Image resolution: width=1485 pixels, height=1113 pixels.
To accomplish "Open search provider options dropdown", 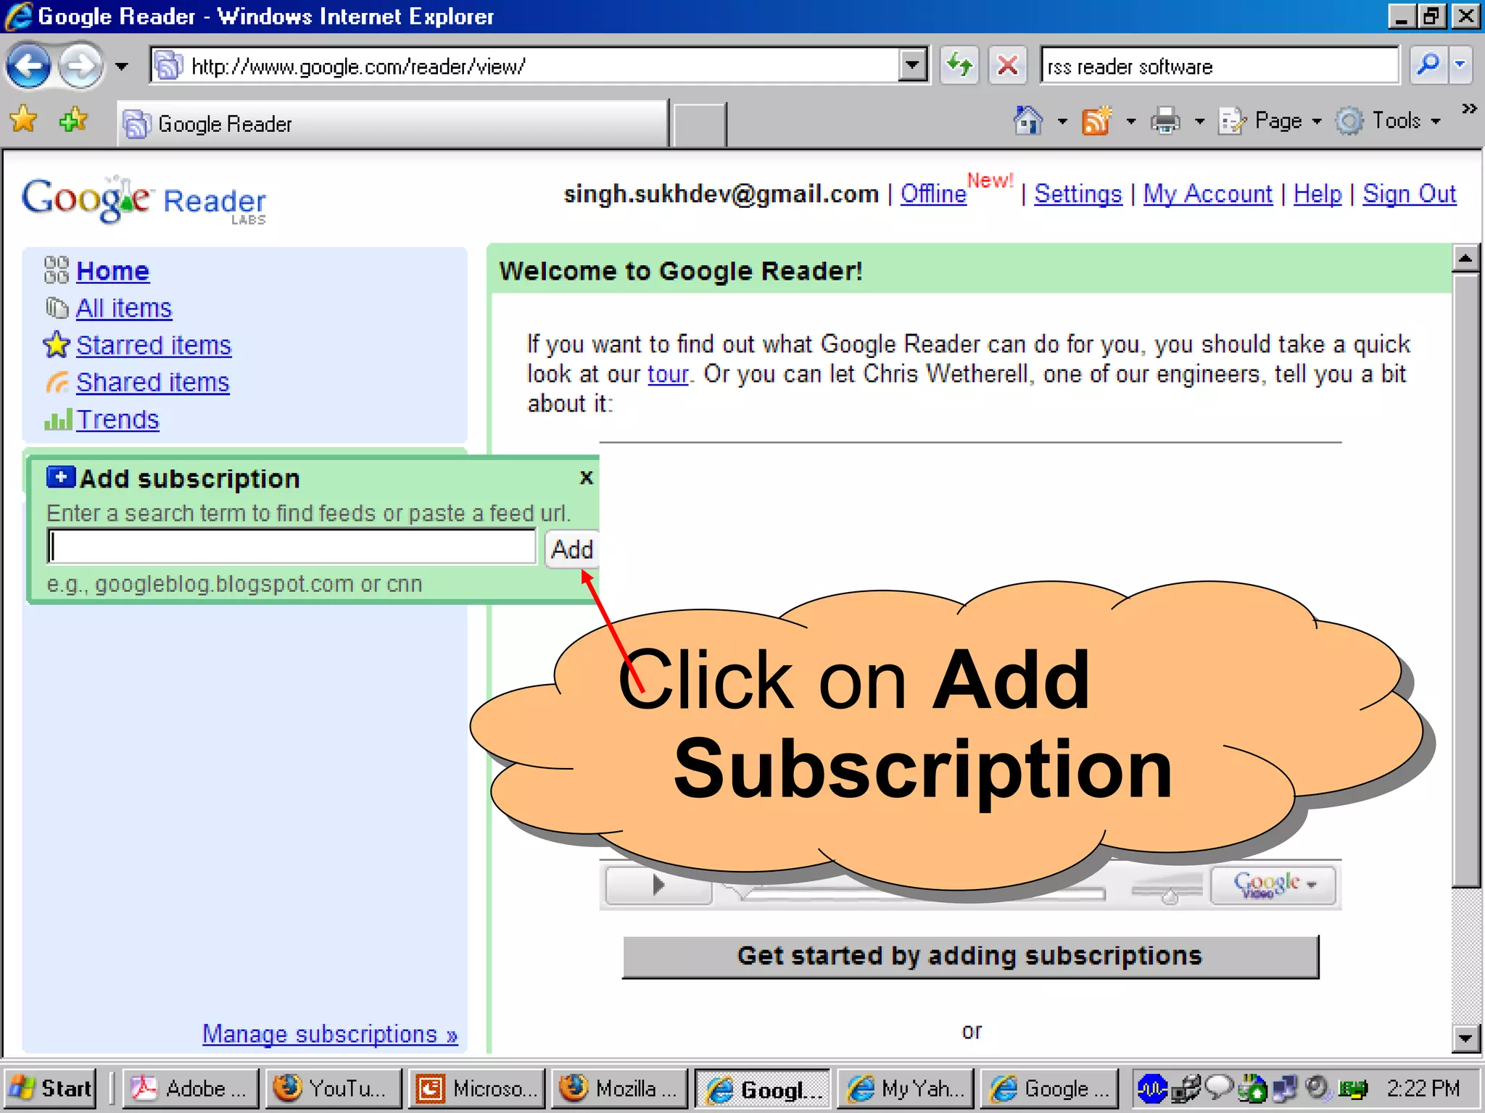I will [1460, 65].
